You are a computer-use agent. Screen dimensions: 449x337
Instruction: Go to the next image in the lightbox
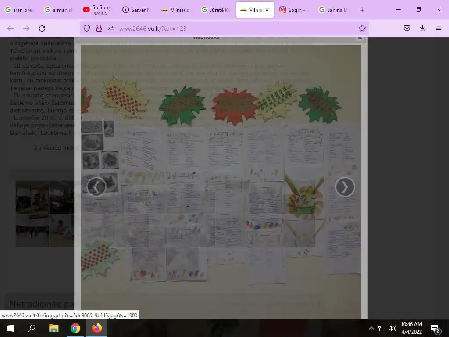[345, 187]
